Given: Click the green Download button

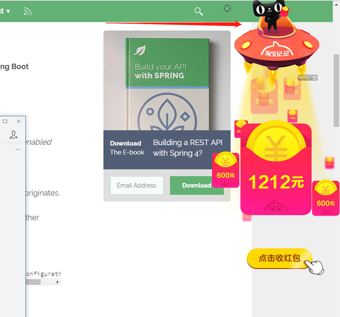Looking at the screenshot, I should click(x=197, y=185).
